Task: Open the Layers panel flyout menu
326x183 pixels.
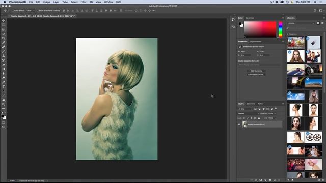Action: click(283, 104)
